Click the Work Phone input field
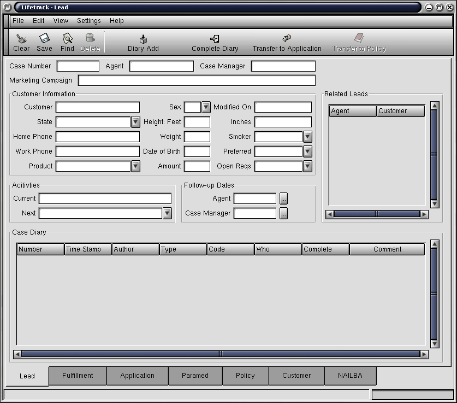 click(98, 151)
